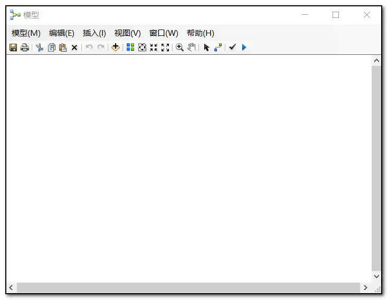Validate the entire model with the checkmark
Image resolution: width=388 pixels, height=300 pixels.
[x=232, y=47]
